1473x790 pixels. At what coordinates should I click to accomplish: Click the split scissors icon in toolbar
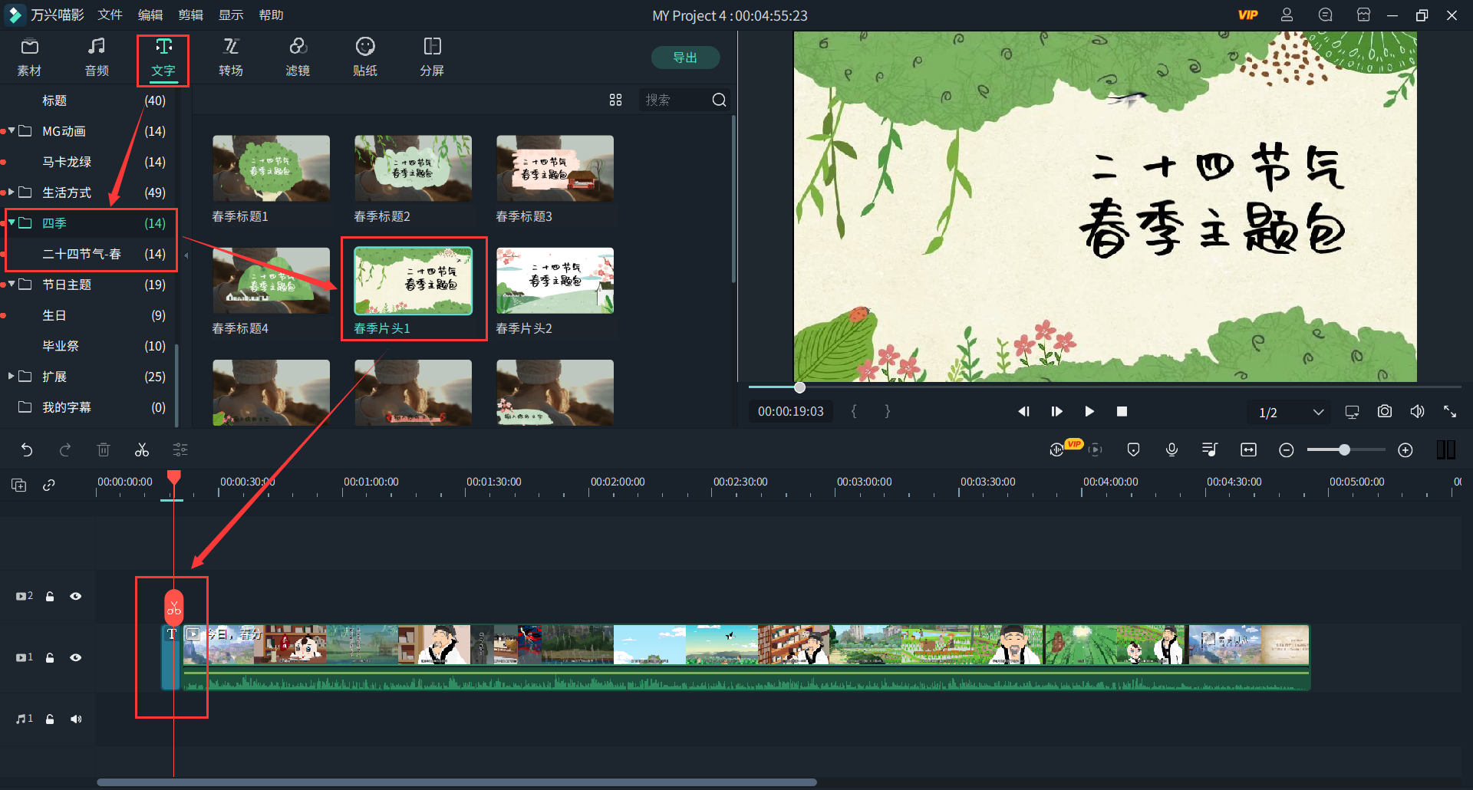pos(142,450)
